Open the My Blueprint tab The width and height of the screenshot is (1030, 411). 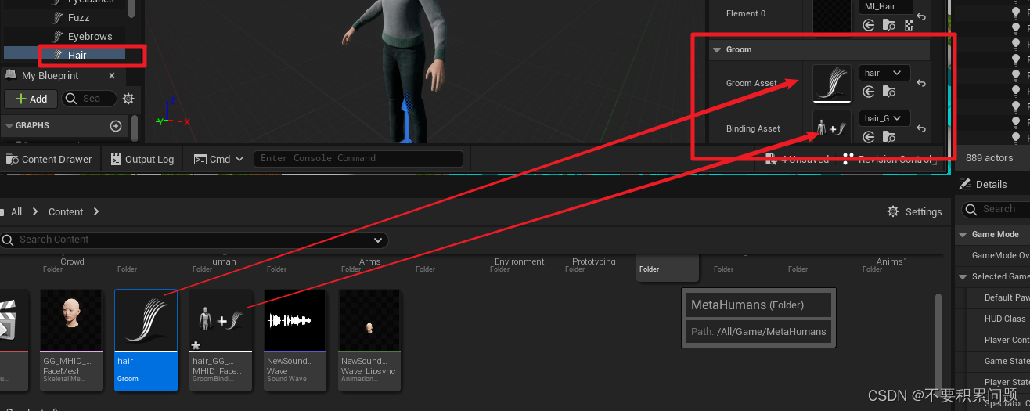[50, 76]
